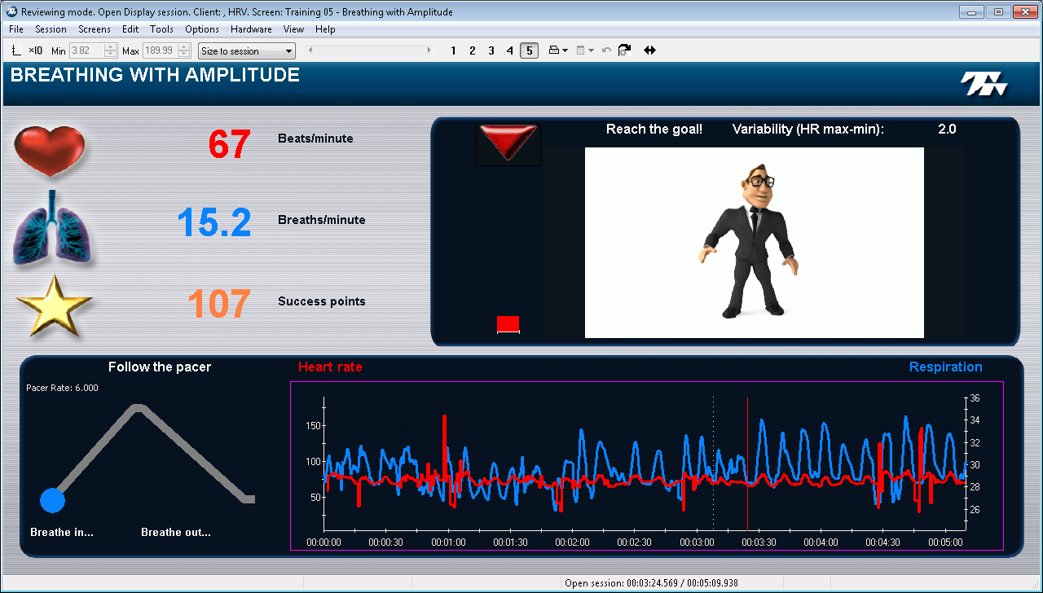Select active screen 5 button

click(x=529, y=51)
